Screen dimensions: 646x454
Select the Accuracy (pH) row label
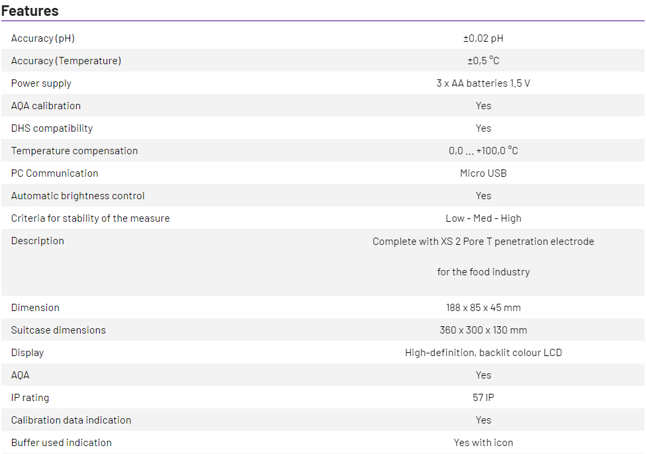click(43, 38)
